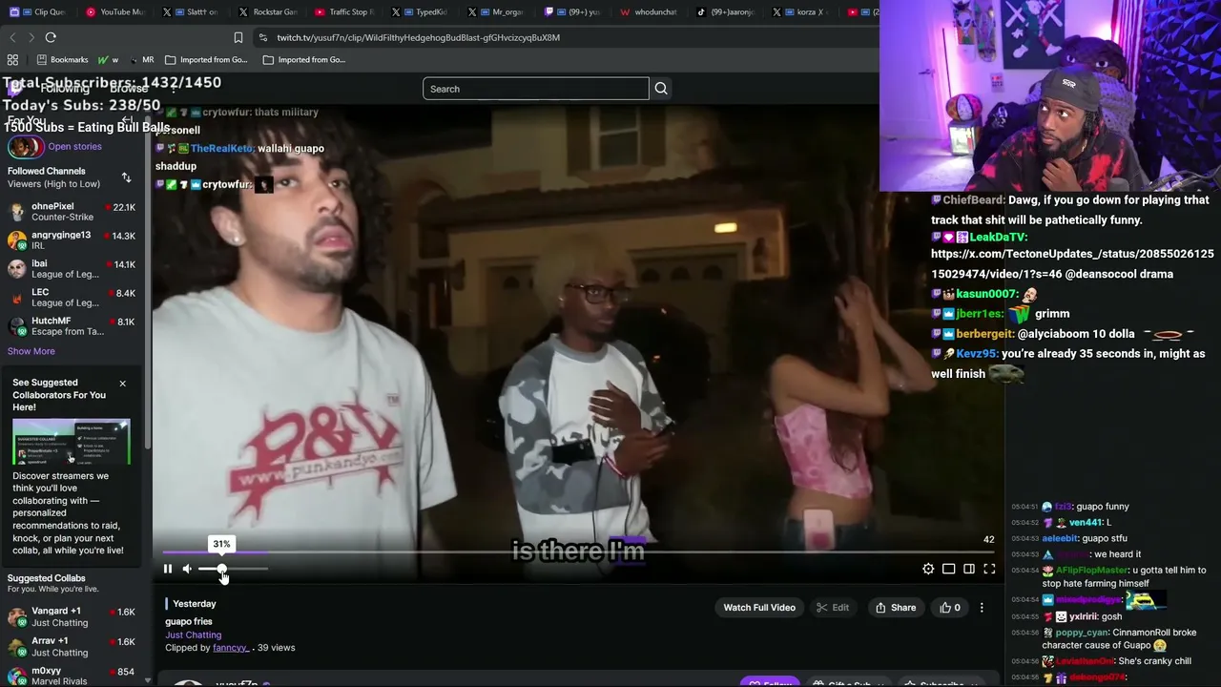1221x687 pixels.
Task: Go back in the browser
Action: pos(12,37)
